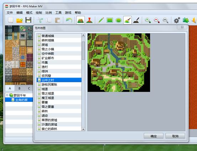Open the 比例 menu

tap(48, 12)
